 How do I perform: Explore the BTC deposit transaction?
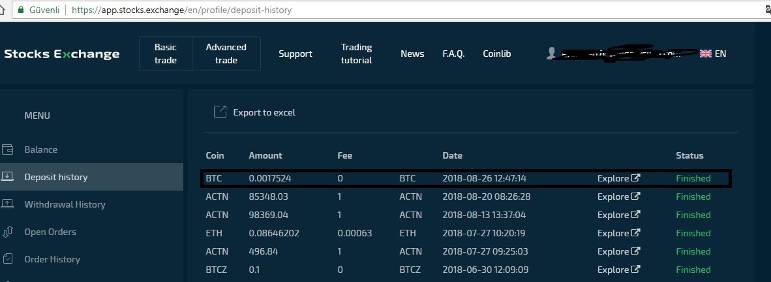coord(618,178)
